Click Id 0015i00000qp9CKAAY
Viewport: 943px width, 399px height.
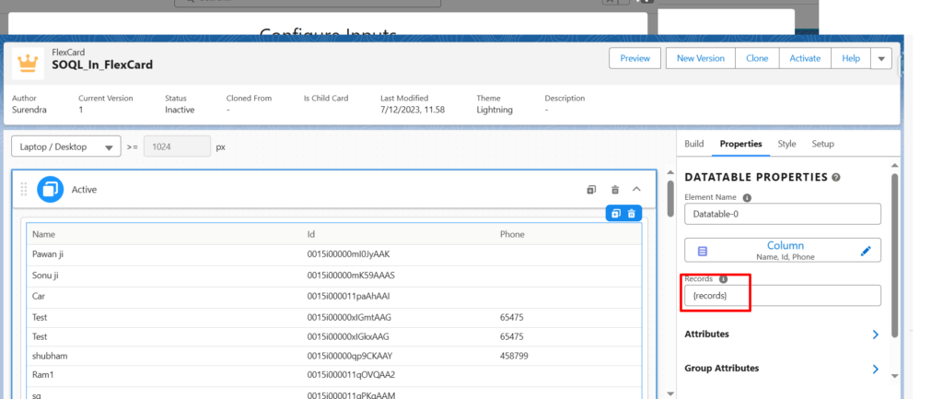click(349, 356)
